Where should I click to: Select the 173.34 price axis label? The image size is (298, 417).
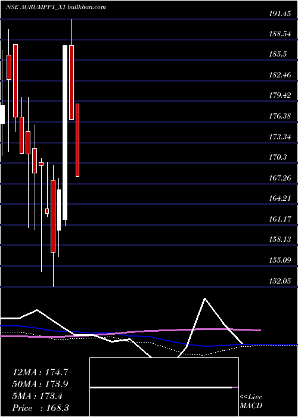[280, 136]
